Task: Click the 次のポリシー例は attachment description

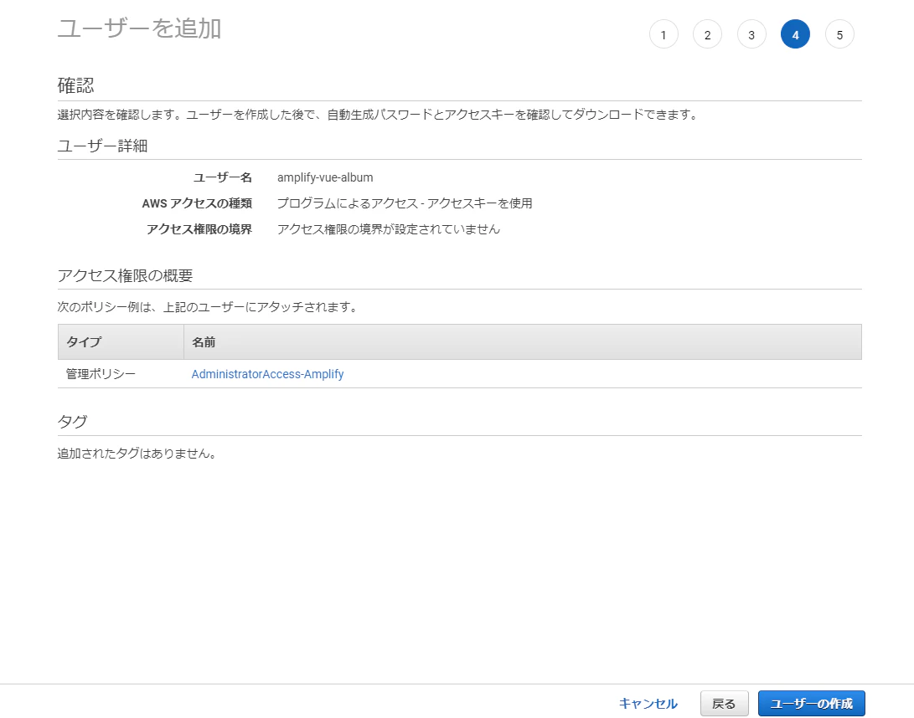Action: pyautogui.click(x=208, y=307)
